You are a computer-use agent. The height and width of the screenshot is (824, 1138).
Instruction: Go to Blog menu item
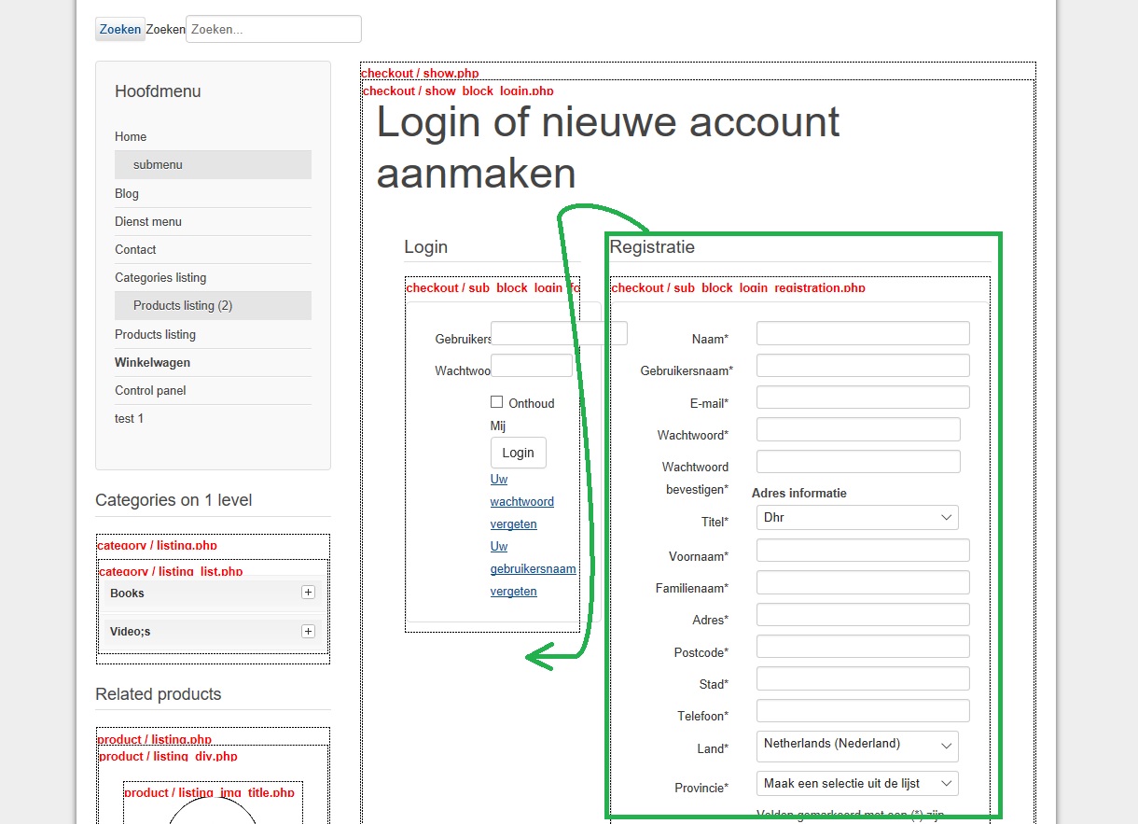click(127, 193)
